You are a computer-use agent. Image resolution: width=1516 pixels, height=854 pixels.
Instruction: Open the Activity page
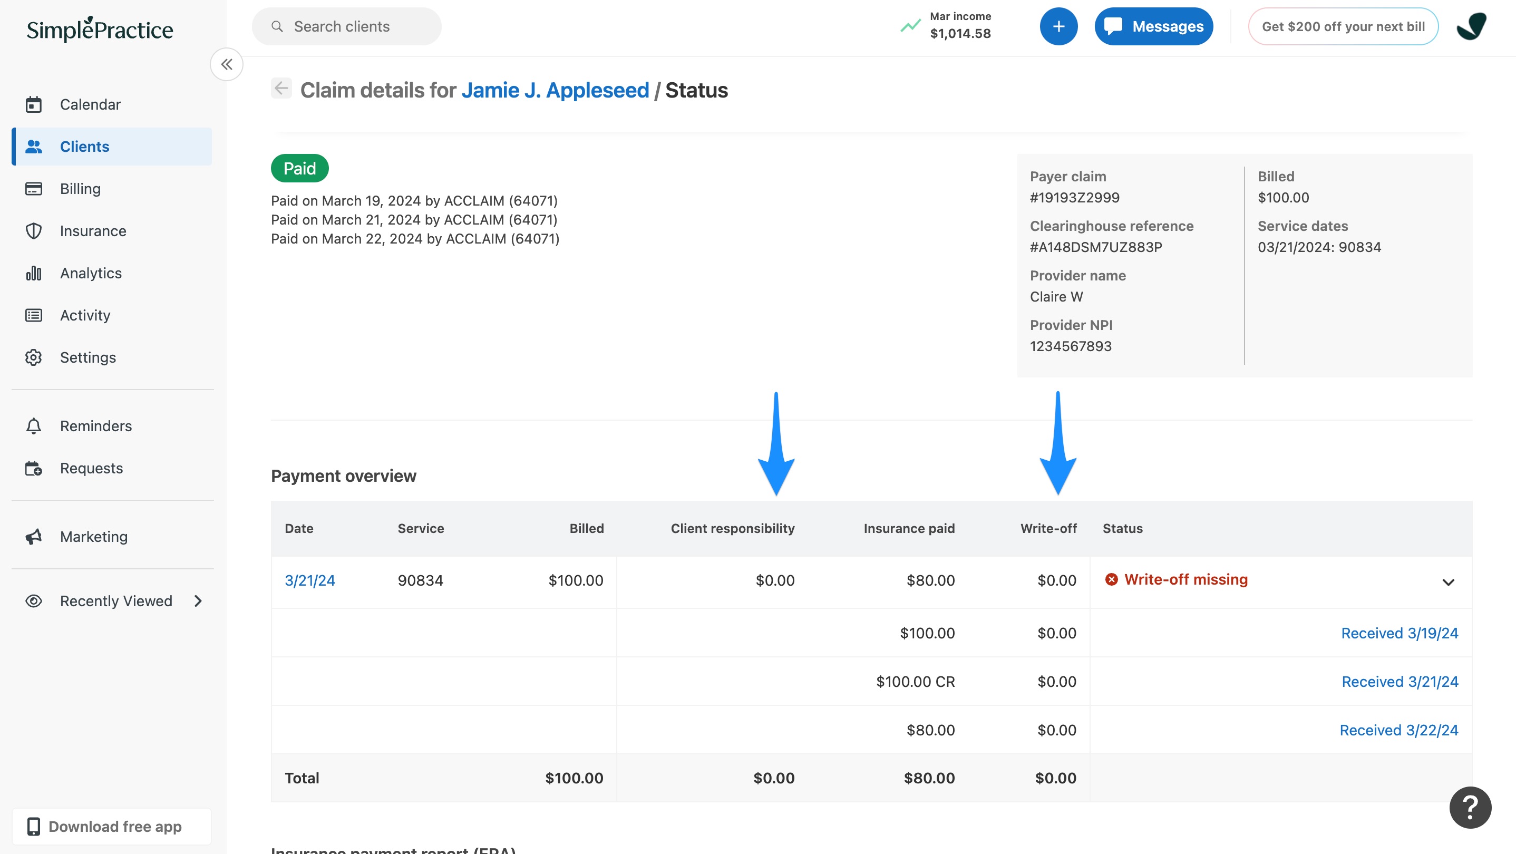click(x=112, y=315)
